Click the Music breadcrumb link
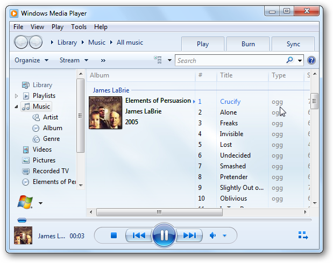This screenshot has height=263, width=333. click(97, 42)
